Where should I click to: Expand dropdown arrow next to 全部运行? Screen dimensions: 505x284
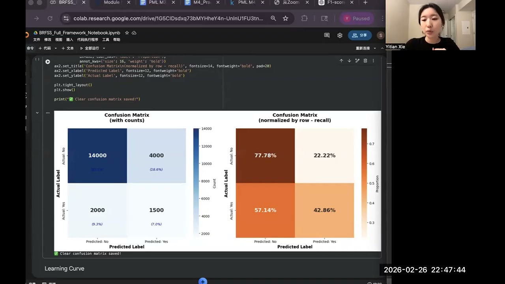click(104, 48)
